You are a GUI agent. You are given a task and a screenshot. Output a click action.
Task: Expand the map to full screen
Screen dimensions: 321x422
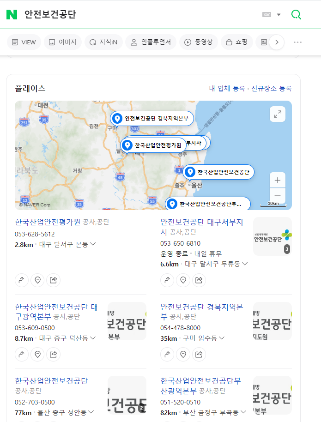pos(278,114)
